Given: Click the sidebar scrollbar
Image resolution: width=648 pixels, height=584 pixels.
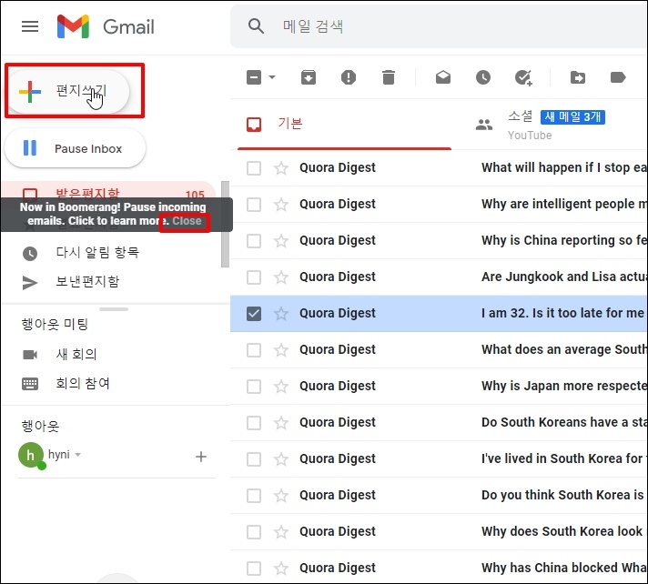Looking at the screenshot, I should click(x=225, y=225).
